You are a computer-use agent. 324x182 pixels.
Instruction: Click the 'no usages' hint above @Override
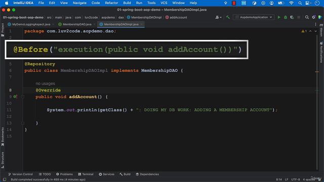tap(45, 83)
